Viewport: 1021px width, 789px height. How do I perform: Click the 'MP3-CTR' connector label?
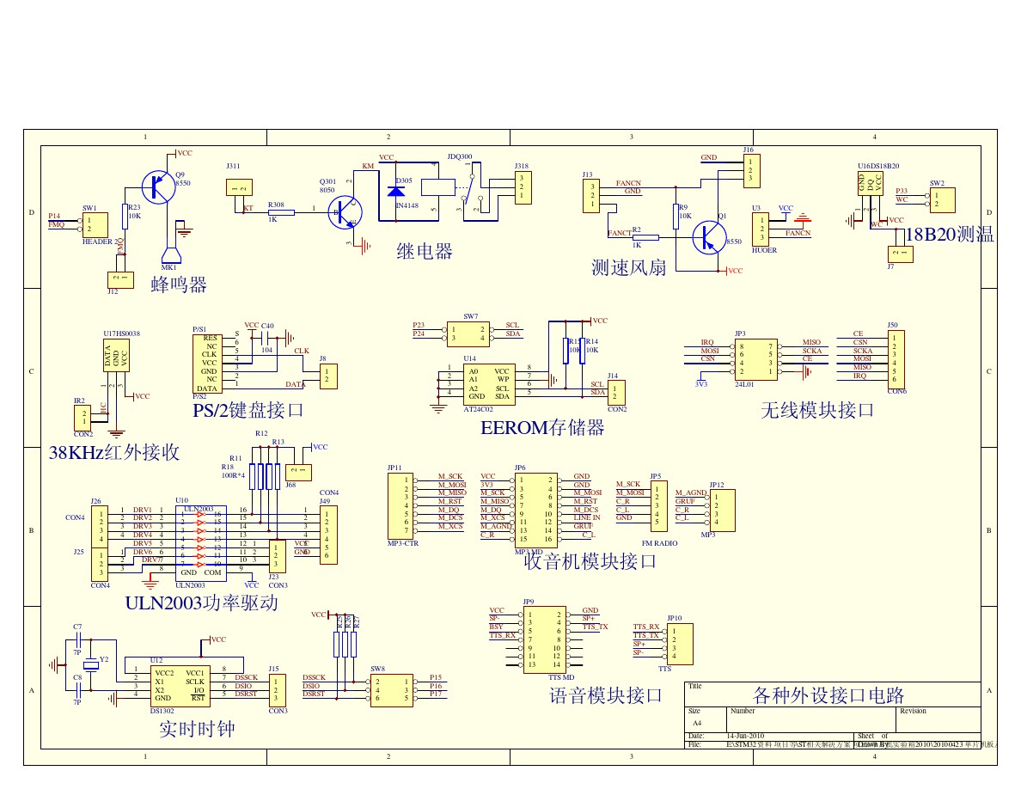click(x=403, y=543)
